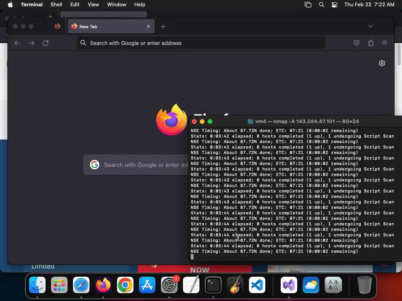The height and width of the screenshot is (301, 402).
Task: Focus the Google search box on new tab
Action: 136,165
